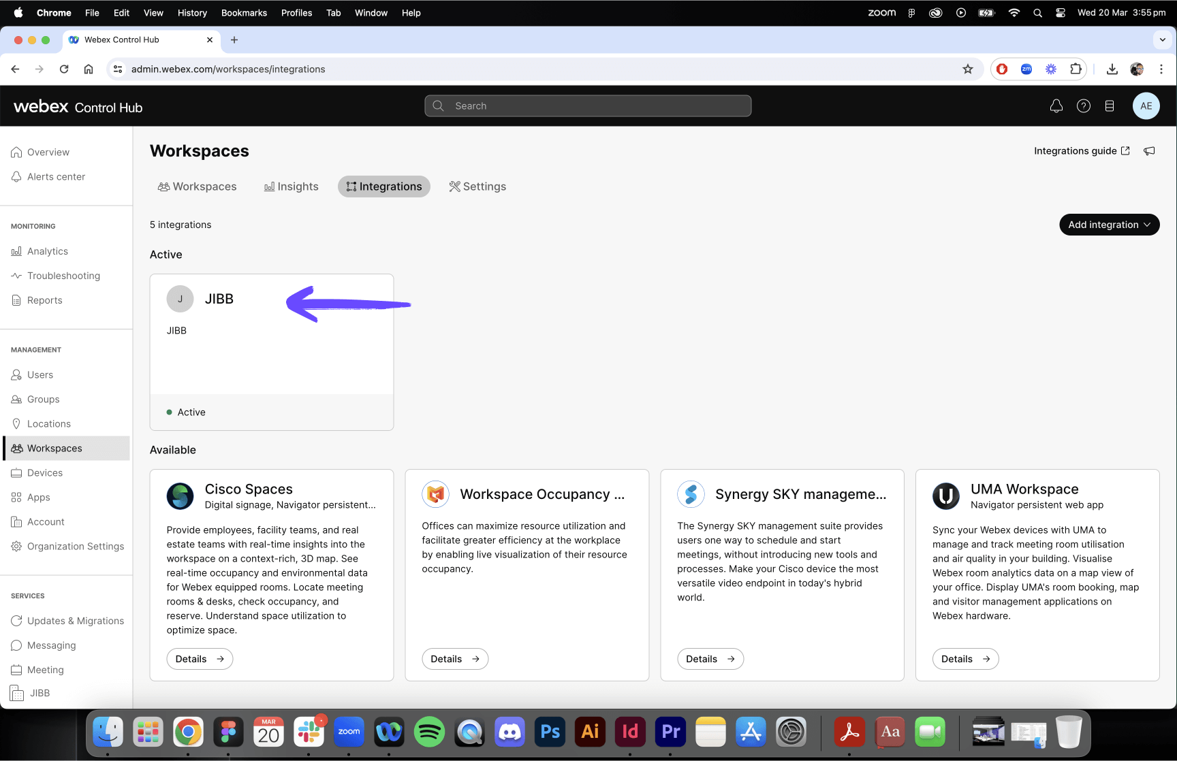This screenshot has width=1177, height=761.
Task: Expand the Chrome tab search chevron
Action: [1163, 39]
